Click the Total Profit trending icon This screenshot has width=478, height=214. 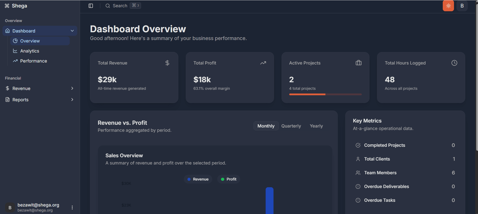coord(263,63)
